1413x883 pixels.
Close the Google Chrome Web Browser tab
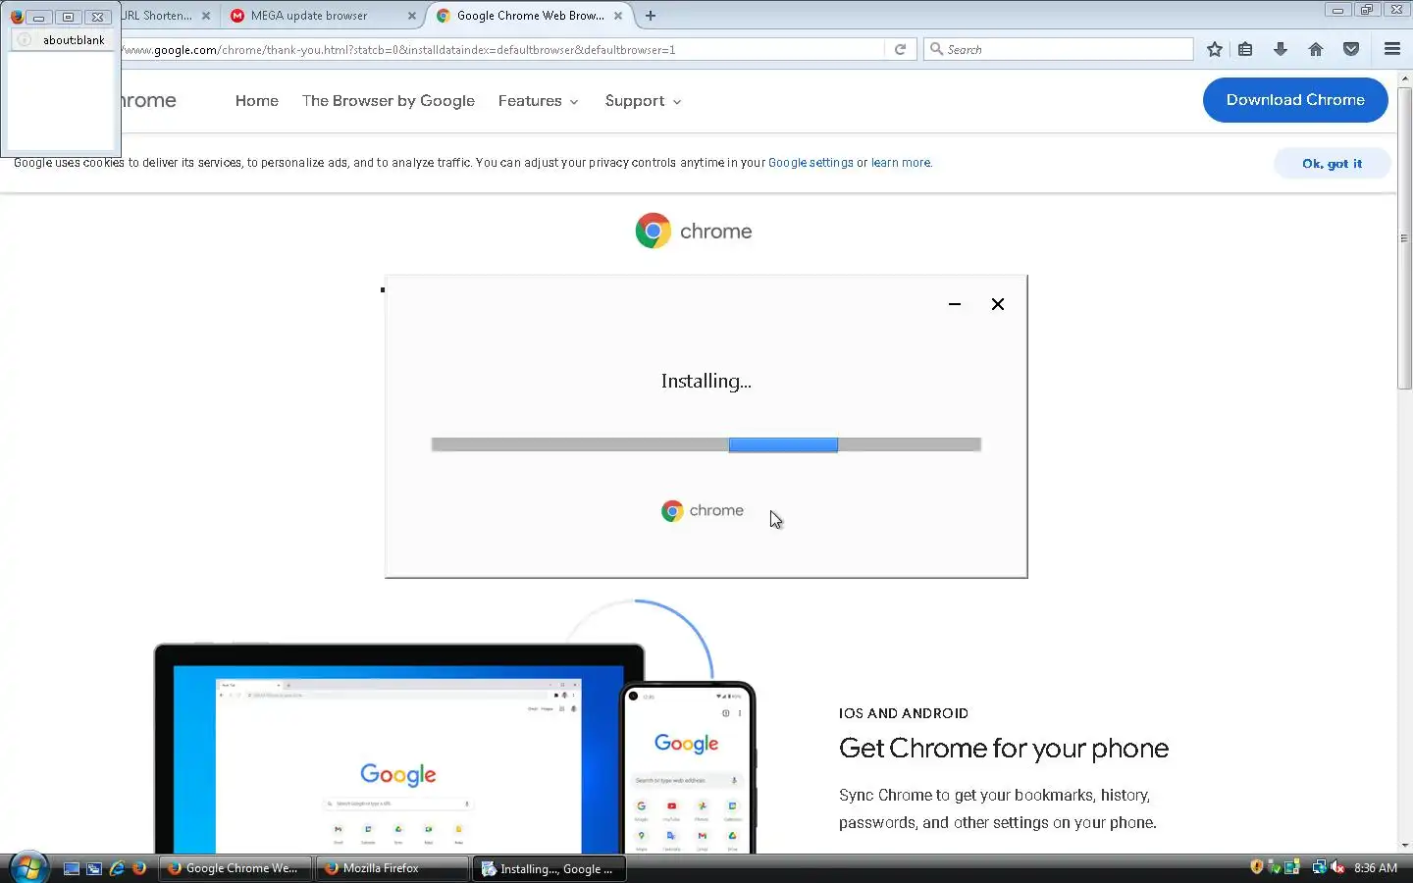[x=618, y=16]
